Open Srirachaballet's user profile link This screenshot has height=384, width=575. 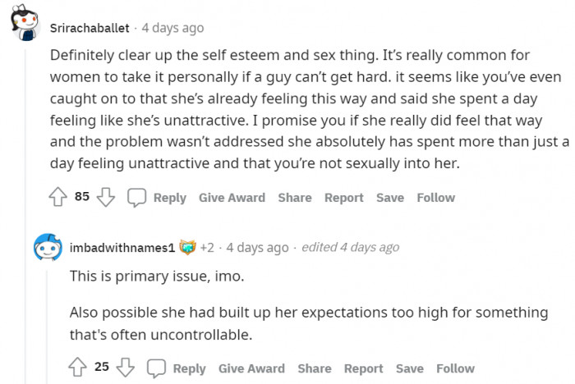tap(90, 28)
